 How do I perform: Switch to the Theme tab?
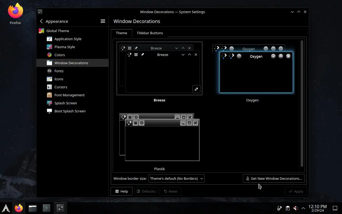122,33
